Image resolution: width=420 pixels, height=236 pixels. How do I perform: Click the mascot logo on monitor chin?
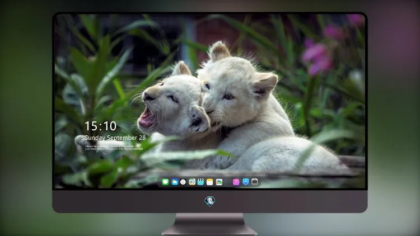tap(210, 201)
